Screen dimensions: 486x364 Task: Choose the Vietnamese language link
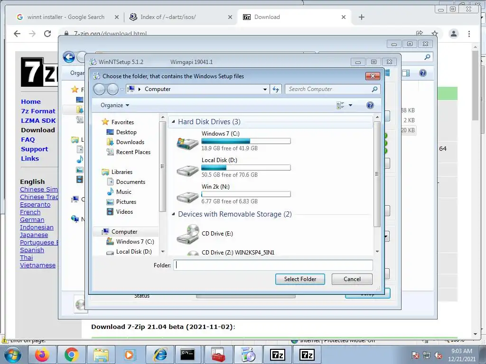[38, 265]
